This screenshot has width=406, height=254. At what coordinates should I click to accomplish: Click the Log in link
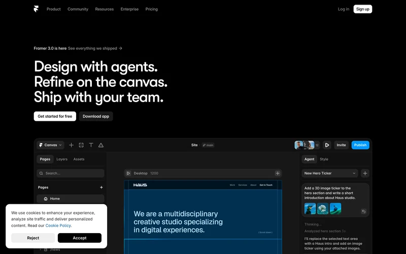point(344,9)
